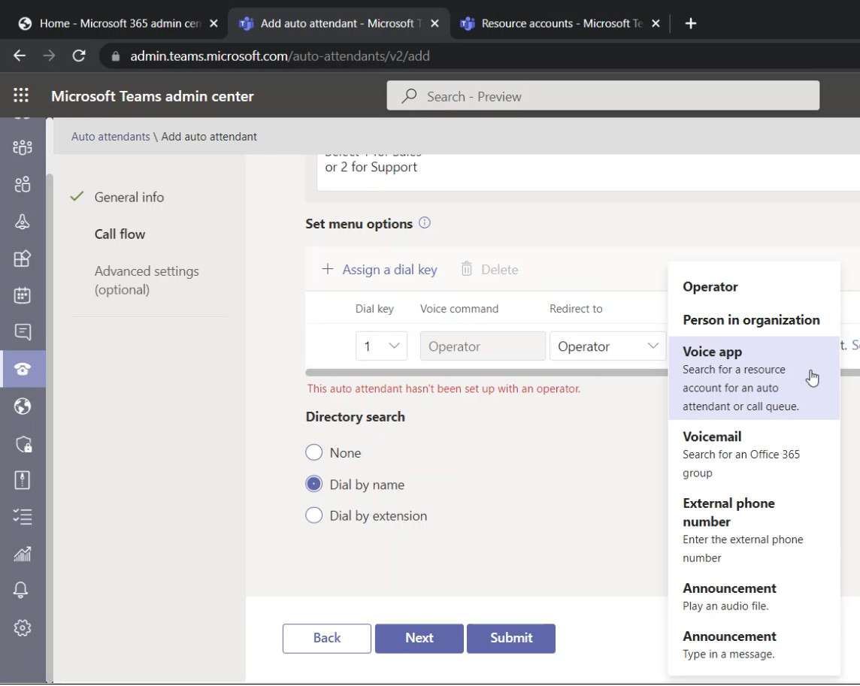The width and height of the screenshot is (860, 686).
Task: Open the Operator redirect dropdown
Action: [x=607, y=346]
